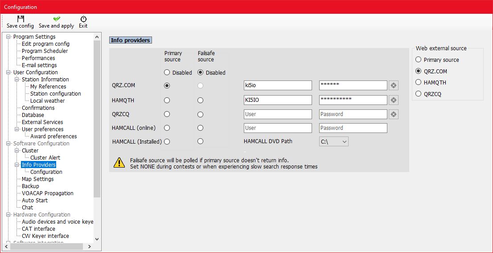Image resolution: width=493 pixels, height=253 pixels.
Task: Click the HAMCALL (online) Password field
Action: click(353, 128)
